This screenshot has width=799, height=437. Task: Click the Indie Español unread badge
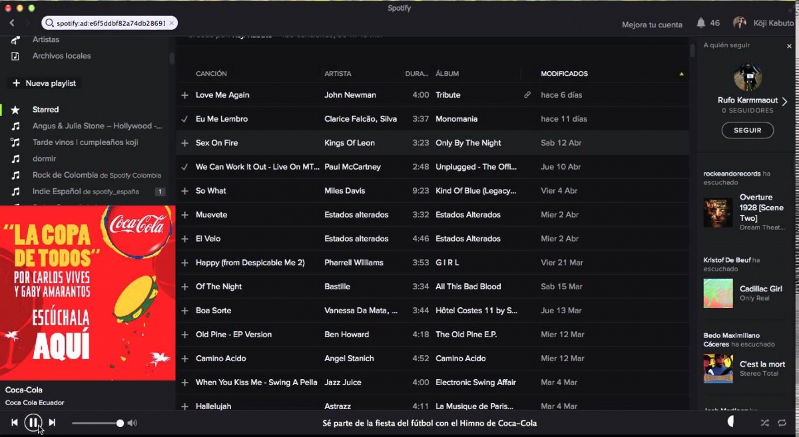tap(160, 192)
